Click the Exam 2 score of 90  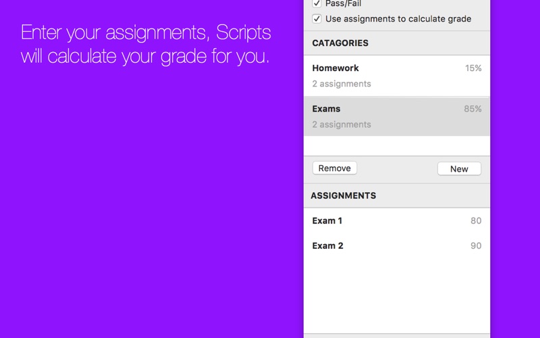(x=476, y=245)
